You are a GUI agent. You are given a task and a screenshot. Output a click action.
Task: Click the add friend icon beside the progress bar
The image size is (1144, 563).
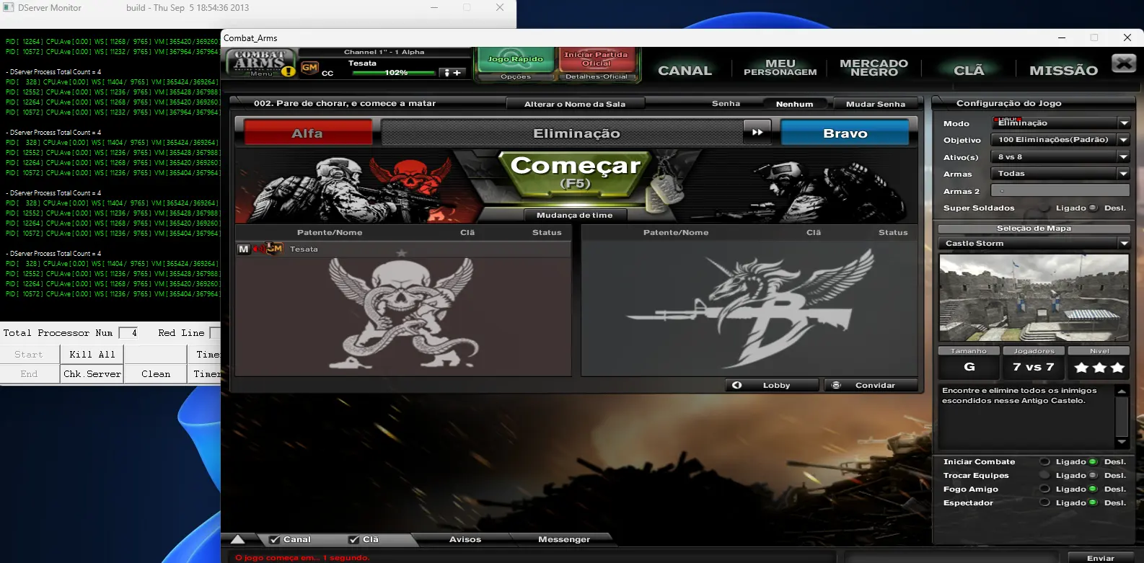pos(453,73)
